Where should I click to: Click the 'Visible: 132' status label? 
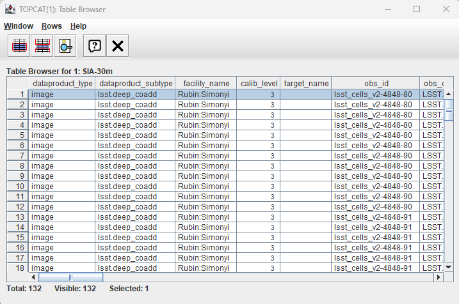click(76, 289)
